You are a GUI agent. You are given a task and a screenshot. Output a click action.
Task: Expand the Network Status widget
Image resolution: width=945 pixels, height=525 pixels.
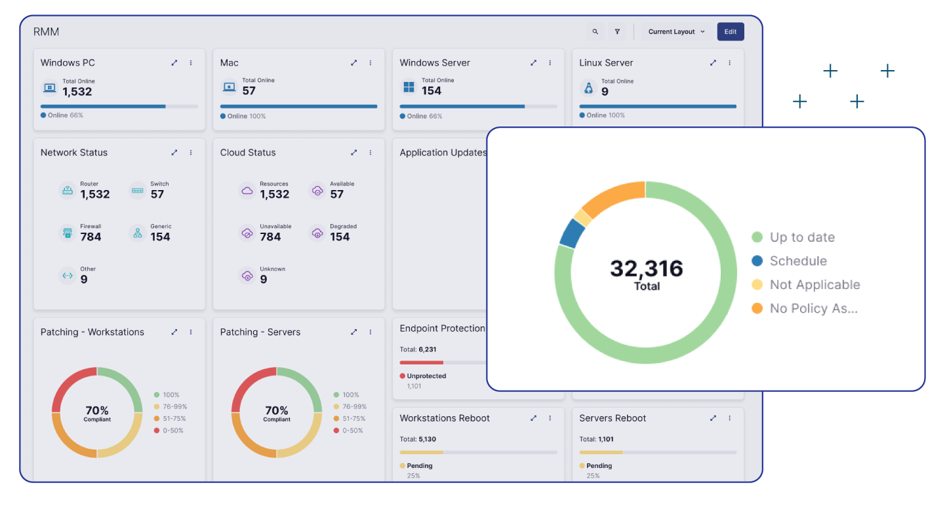coord(174,153)
